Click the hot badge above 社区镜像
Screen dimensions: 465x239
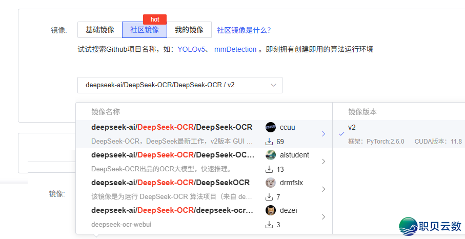coord(155,19)
